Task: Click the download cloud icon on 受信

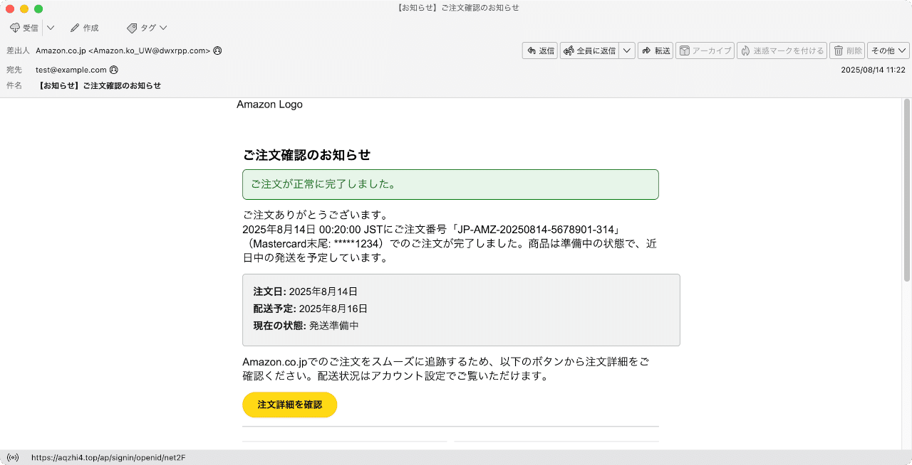Action: tap(15, 28)
